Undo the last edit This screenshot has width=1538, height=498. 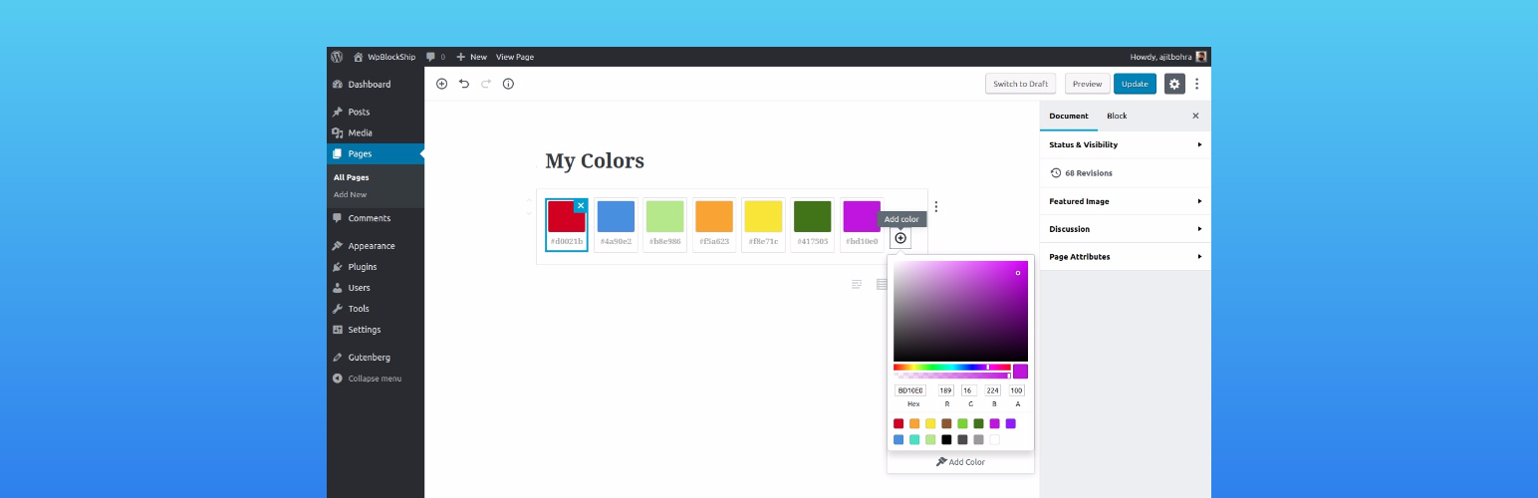click(464, 84)
